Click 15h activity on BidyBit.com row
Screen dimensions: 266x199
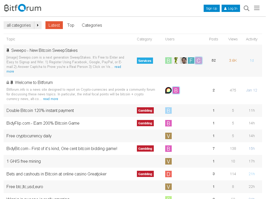tap(252, 148)
